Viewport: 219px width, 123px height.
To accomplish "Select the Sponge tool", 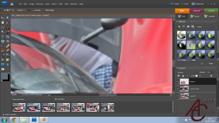I will 3,69.
